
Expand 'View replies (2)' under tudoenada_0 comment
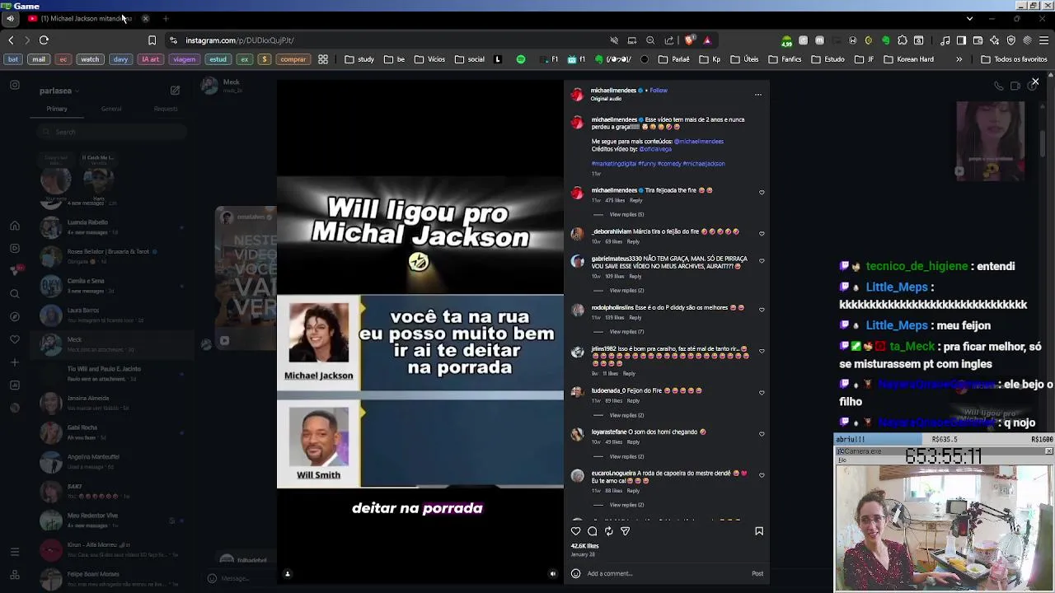click(x=626, y=415)
